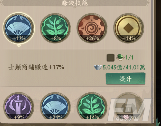Image resolution: width=161 pixels, height=126 pixels.
Task: Click the green 提升 upgrade button
Action: pyautogui.click(x=126, y=79)
